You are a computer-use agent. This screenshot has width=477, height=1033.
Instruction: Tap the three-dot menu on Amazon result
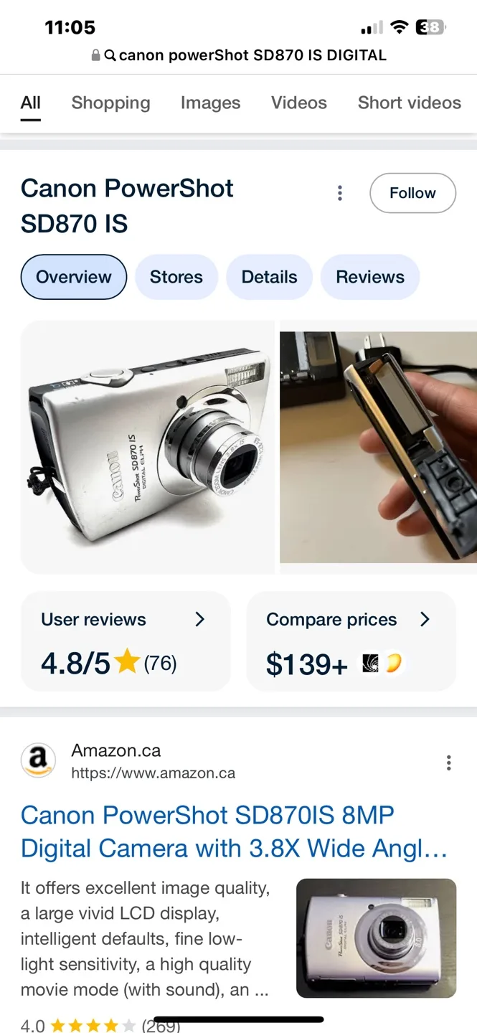(448, 762)
